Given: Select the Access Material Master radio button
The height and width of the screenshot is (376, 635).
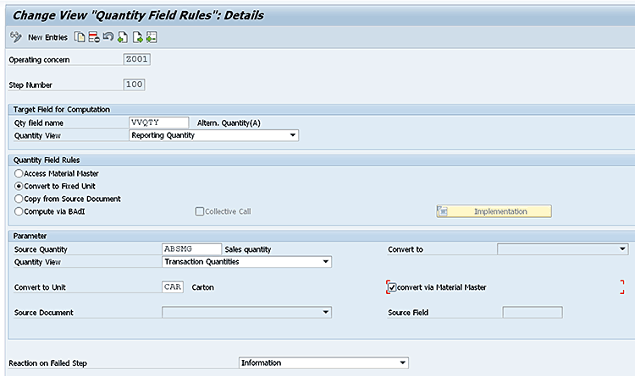Looking at the screenshot, I should (x=19, y=173).
